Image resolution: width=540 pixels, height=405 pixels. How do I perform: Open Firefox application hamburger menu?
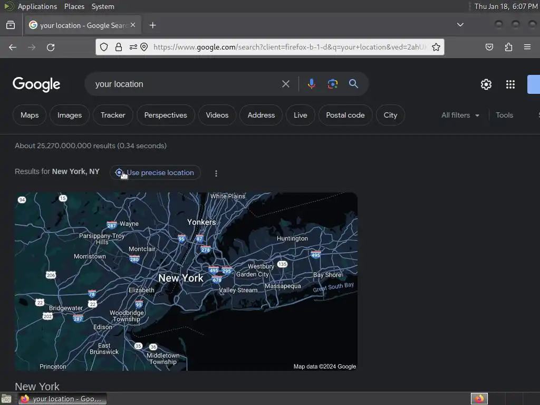click(527, 47)
